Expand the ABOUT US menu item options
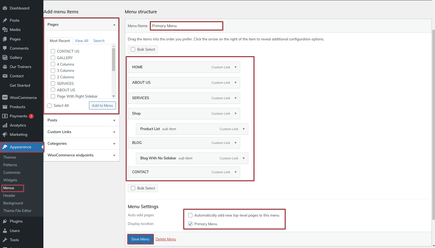 click(x=236, y=83)
